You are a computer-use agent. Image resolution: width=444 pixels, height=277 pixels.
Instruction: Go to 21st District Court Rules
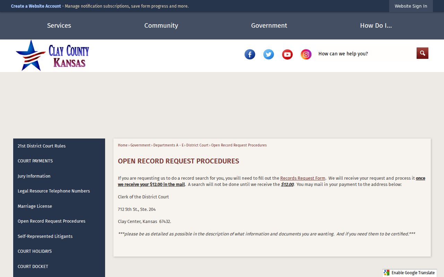(59, 146)
